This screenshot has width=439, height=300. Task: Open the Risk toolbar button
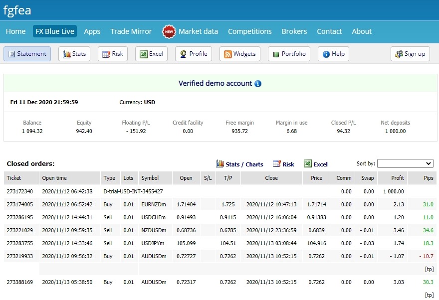pos(112,54)
